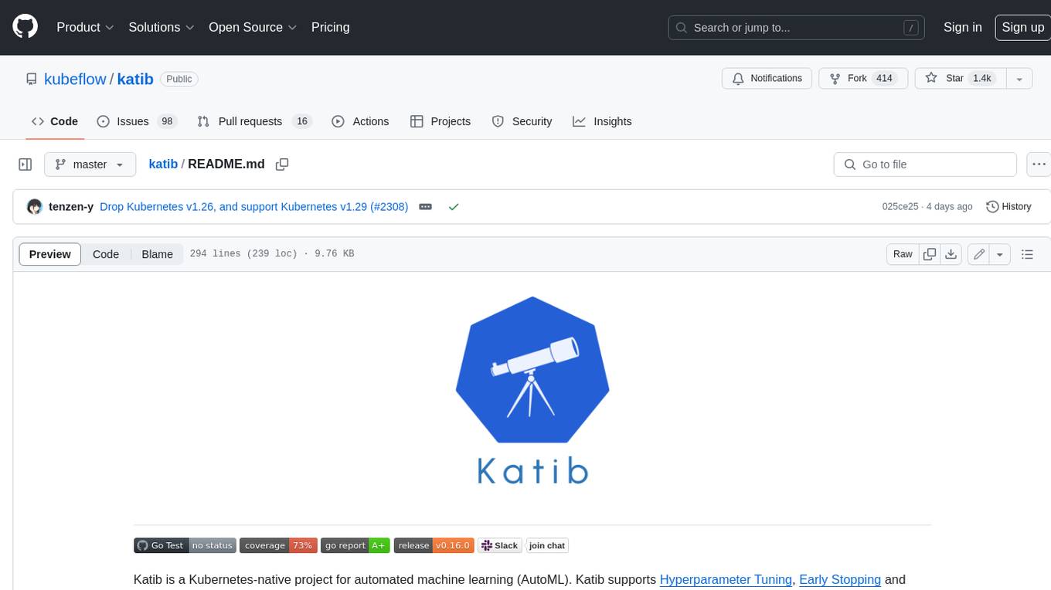
Task: Copy the README.md file path
Action: [x=282, y=164]
